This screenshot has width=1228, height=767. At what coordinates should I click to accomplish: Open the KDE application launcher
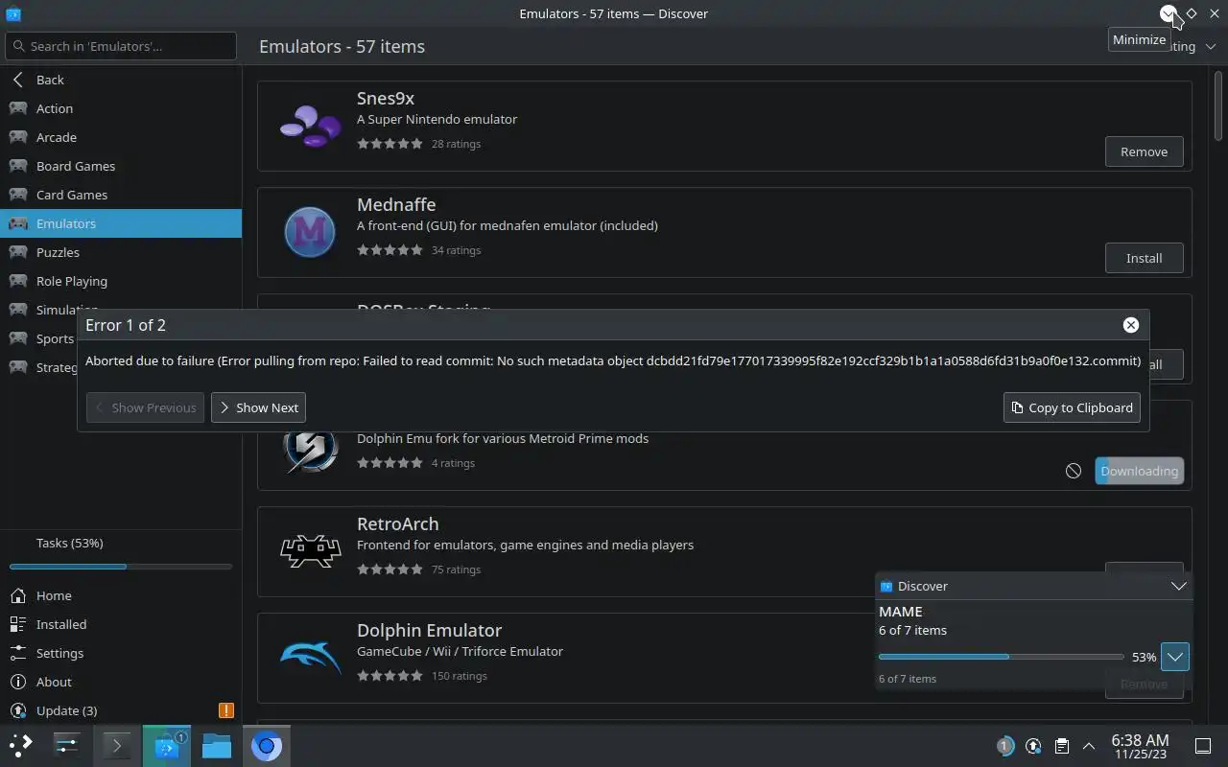(x=21, y=745)
